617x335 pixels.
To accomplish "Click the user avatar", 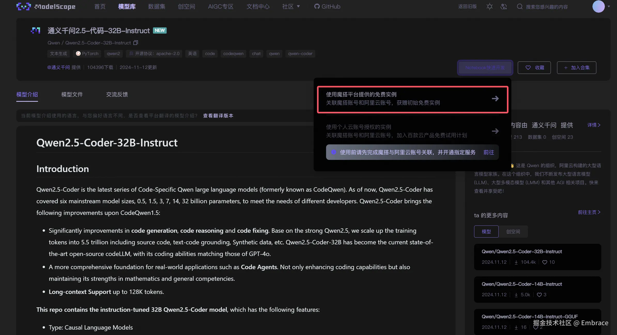I will [x=598, y=6].
